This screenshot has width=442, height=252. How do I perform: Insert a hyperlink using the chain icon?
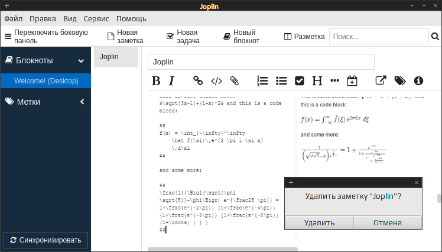click(197, 80)
